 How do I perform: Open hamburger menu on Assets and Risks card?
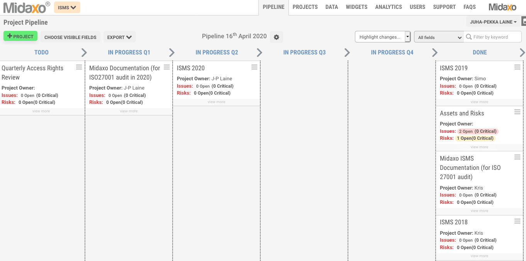(518, 112)
